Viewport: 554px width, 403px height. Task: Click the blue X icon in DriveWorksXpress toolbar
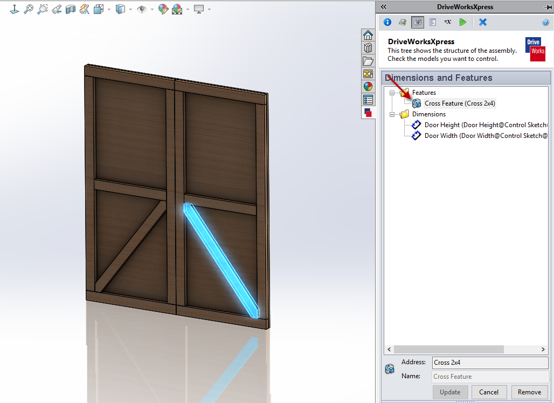[483, 22]
